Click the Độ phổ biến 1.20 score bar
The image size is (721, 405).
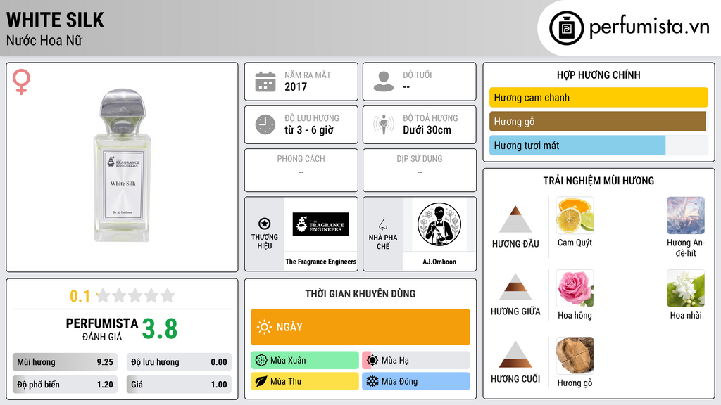(x=65, y=385)
